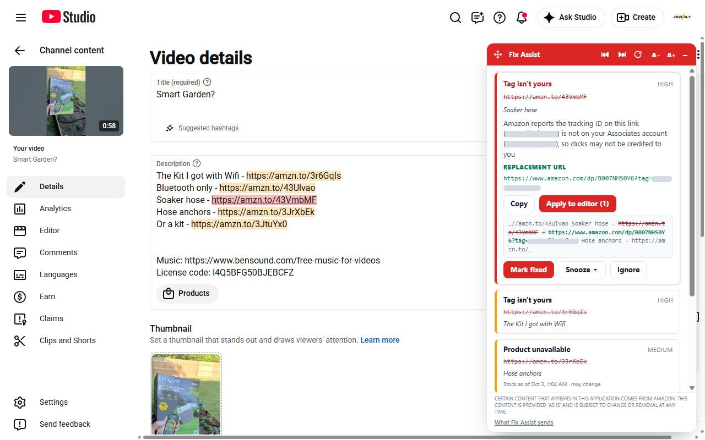The height and width of the screenshot is (440, 705).
Task: Select Details in the sidebar
Action: click(66, 186)
